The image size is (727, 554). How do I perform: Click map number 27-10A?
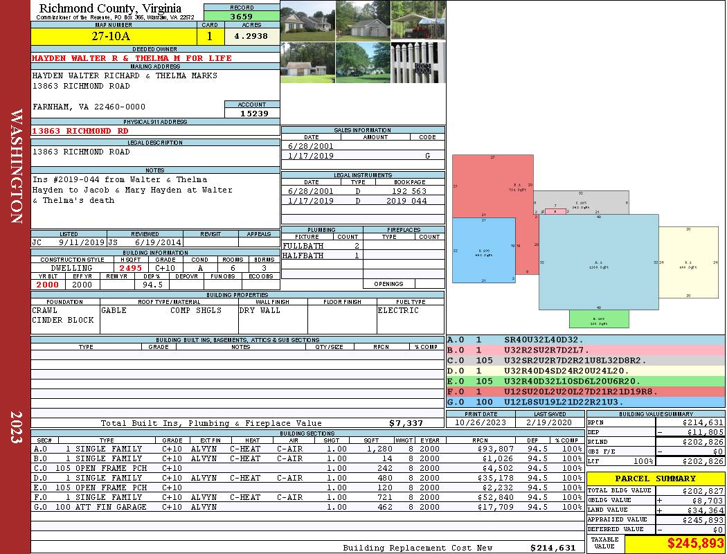[x=111, y=36]
